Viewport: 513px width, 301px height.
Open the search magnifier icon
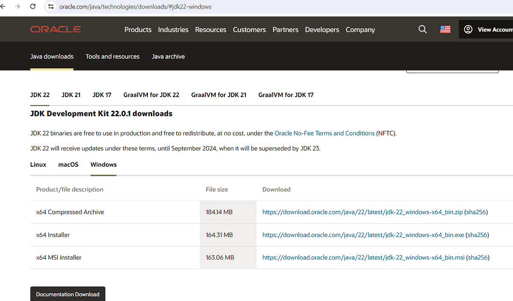point(422,30)
